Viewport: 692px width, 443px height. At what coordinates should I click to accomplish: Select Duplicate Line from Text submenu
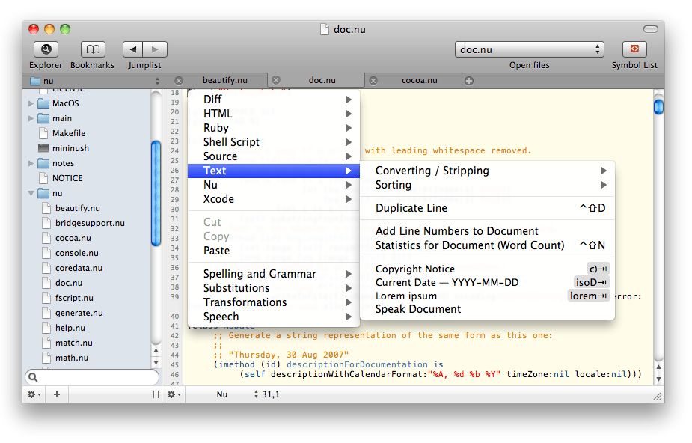pos(411,208)
